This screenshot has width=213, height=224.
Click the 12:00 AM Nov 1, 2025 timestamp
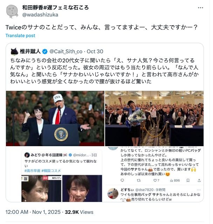(33, 212)
